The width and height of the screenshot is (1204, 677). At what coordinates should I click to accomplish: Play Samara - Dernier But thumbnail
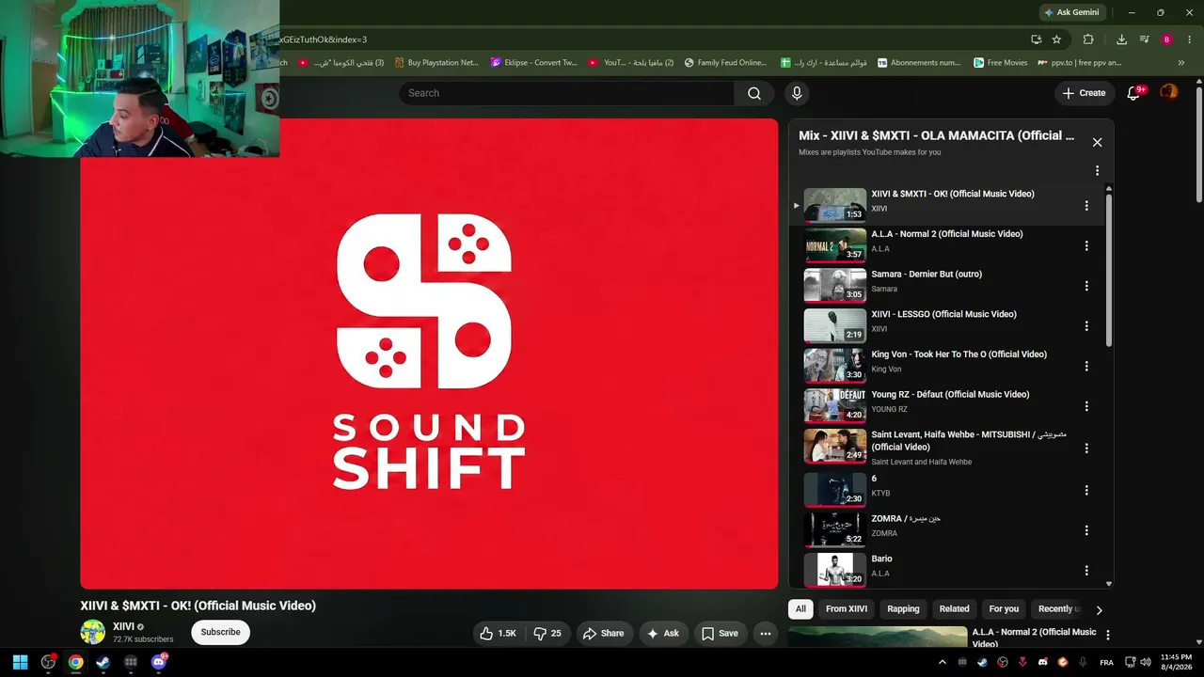click(835, 285)
